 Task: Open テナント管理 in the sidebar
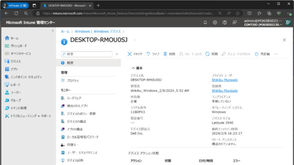[16, 108]
